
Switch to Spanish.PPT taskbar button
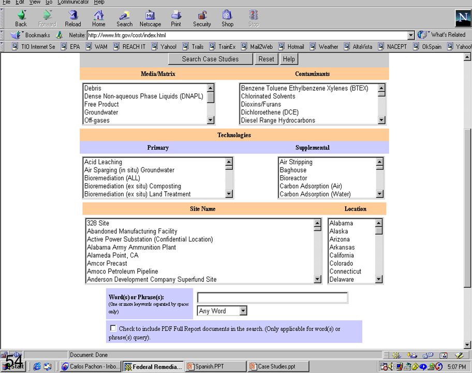tap(215, 366)
